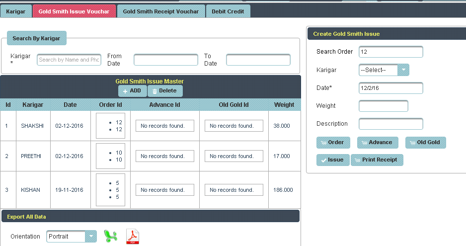Click the PDF export icon
The width and height of the screenshot is (466, 246).
tap(133, 236)
